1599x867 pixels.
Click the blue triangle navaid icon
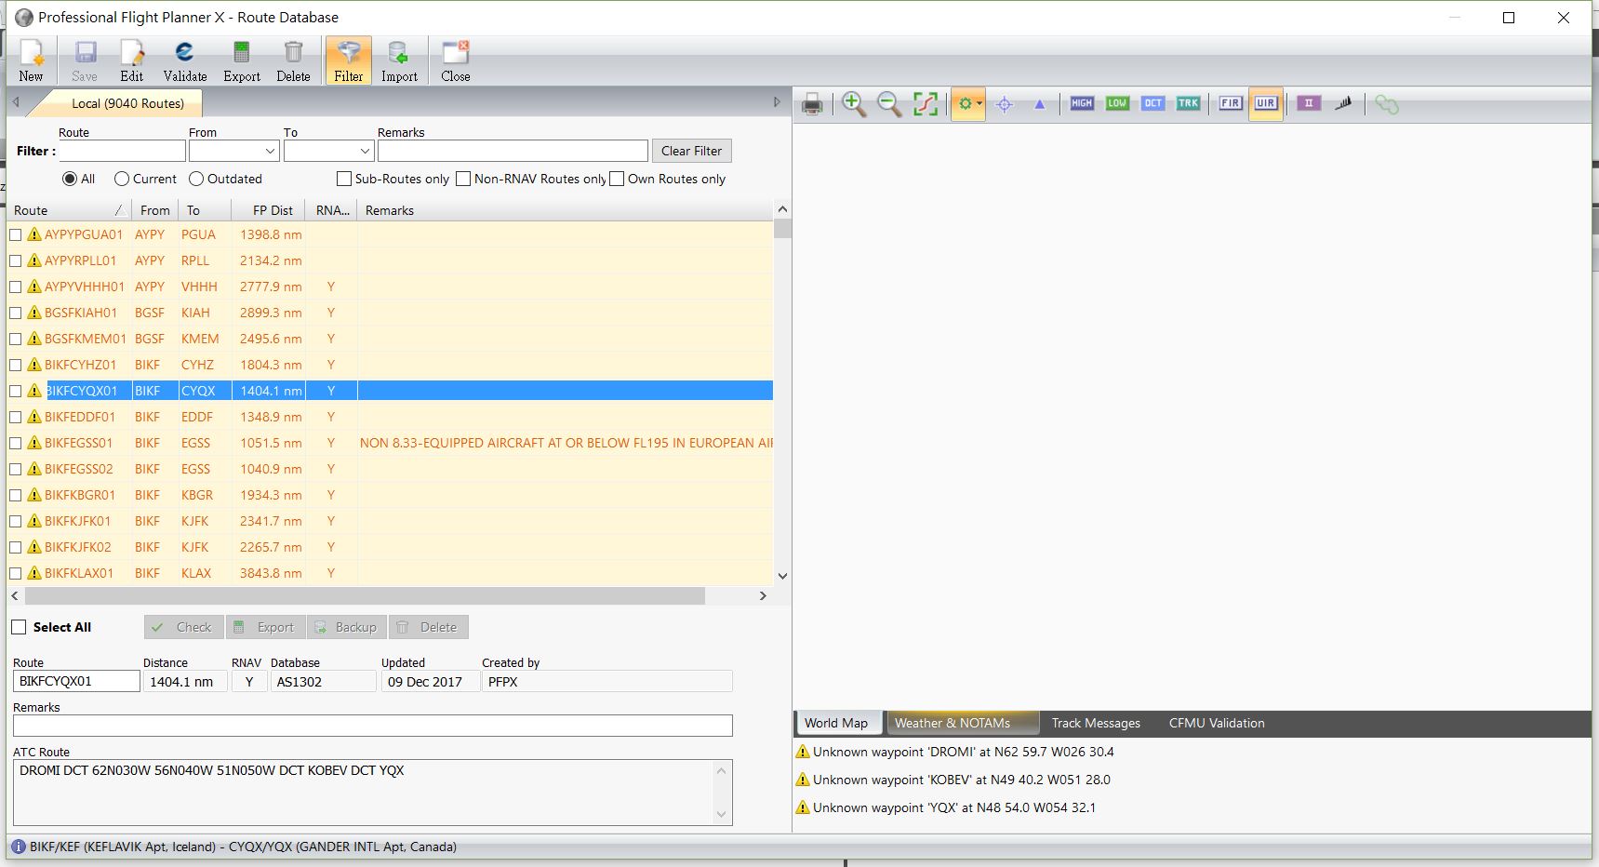pyautogui.click(x=1040, y=104)
